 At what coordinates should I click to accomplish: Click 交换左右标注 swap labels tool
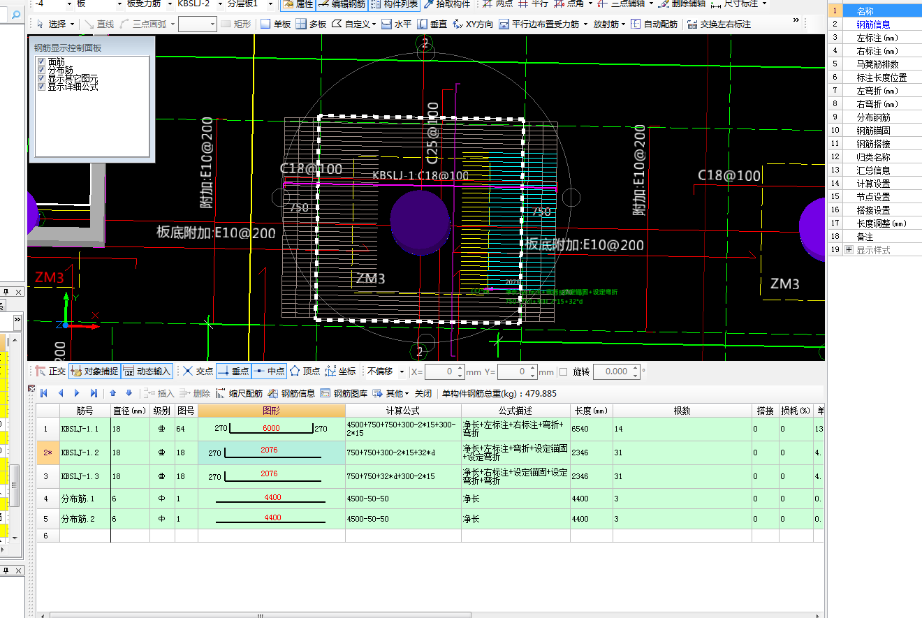point(719,24)
